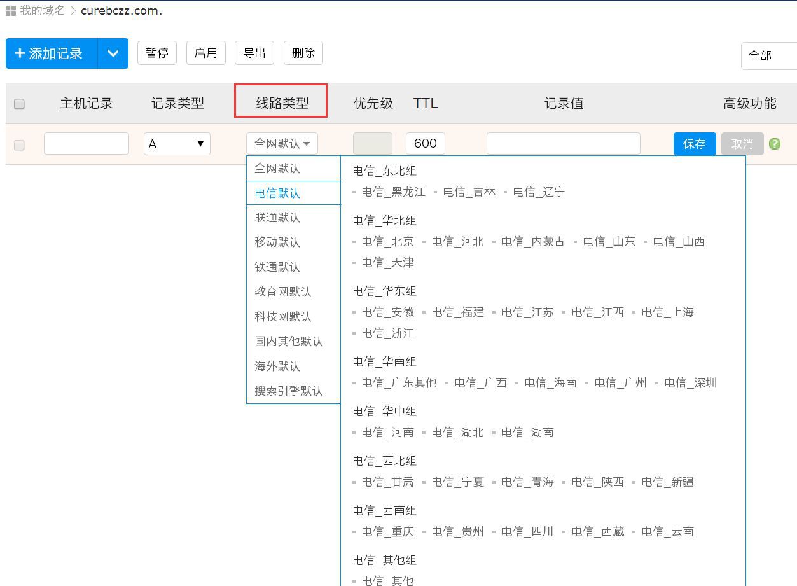
Task: Choose 电信_浙江 line
Action: point(388,333)
